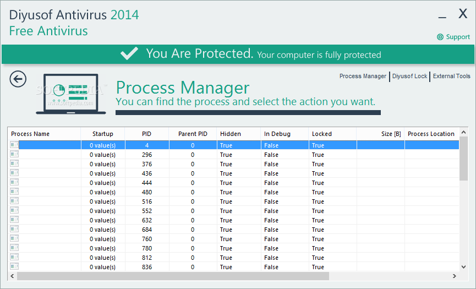Click the vertical scrollbar down arrow
This screenshot has width=476, height=289.
coord(463,267)
